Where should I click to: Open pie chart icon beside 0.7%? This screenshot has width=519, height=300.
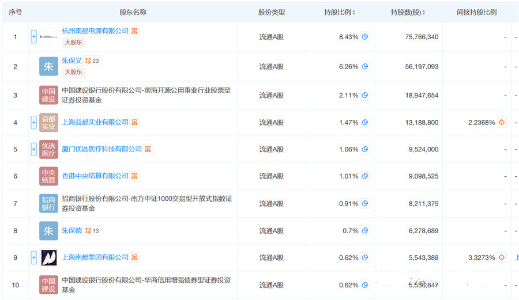tap(365, 231)
